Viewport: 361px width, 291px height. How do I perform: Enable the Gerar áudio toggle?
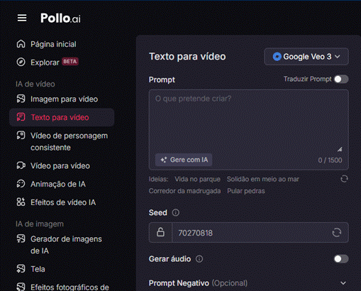[x=341, y=259]
